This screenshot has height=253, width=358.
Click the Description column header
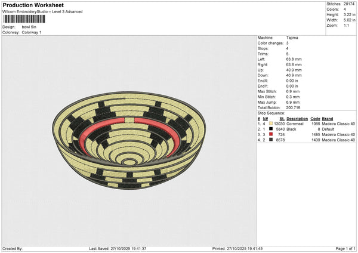point(297,118)
